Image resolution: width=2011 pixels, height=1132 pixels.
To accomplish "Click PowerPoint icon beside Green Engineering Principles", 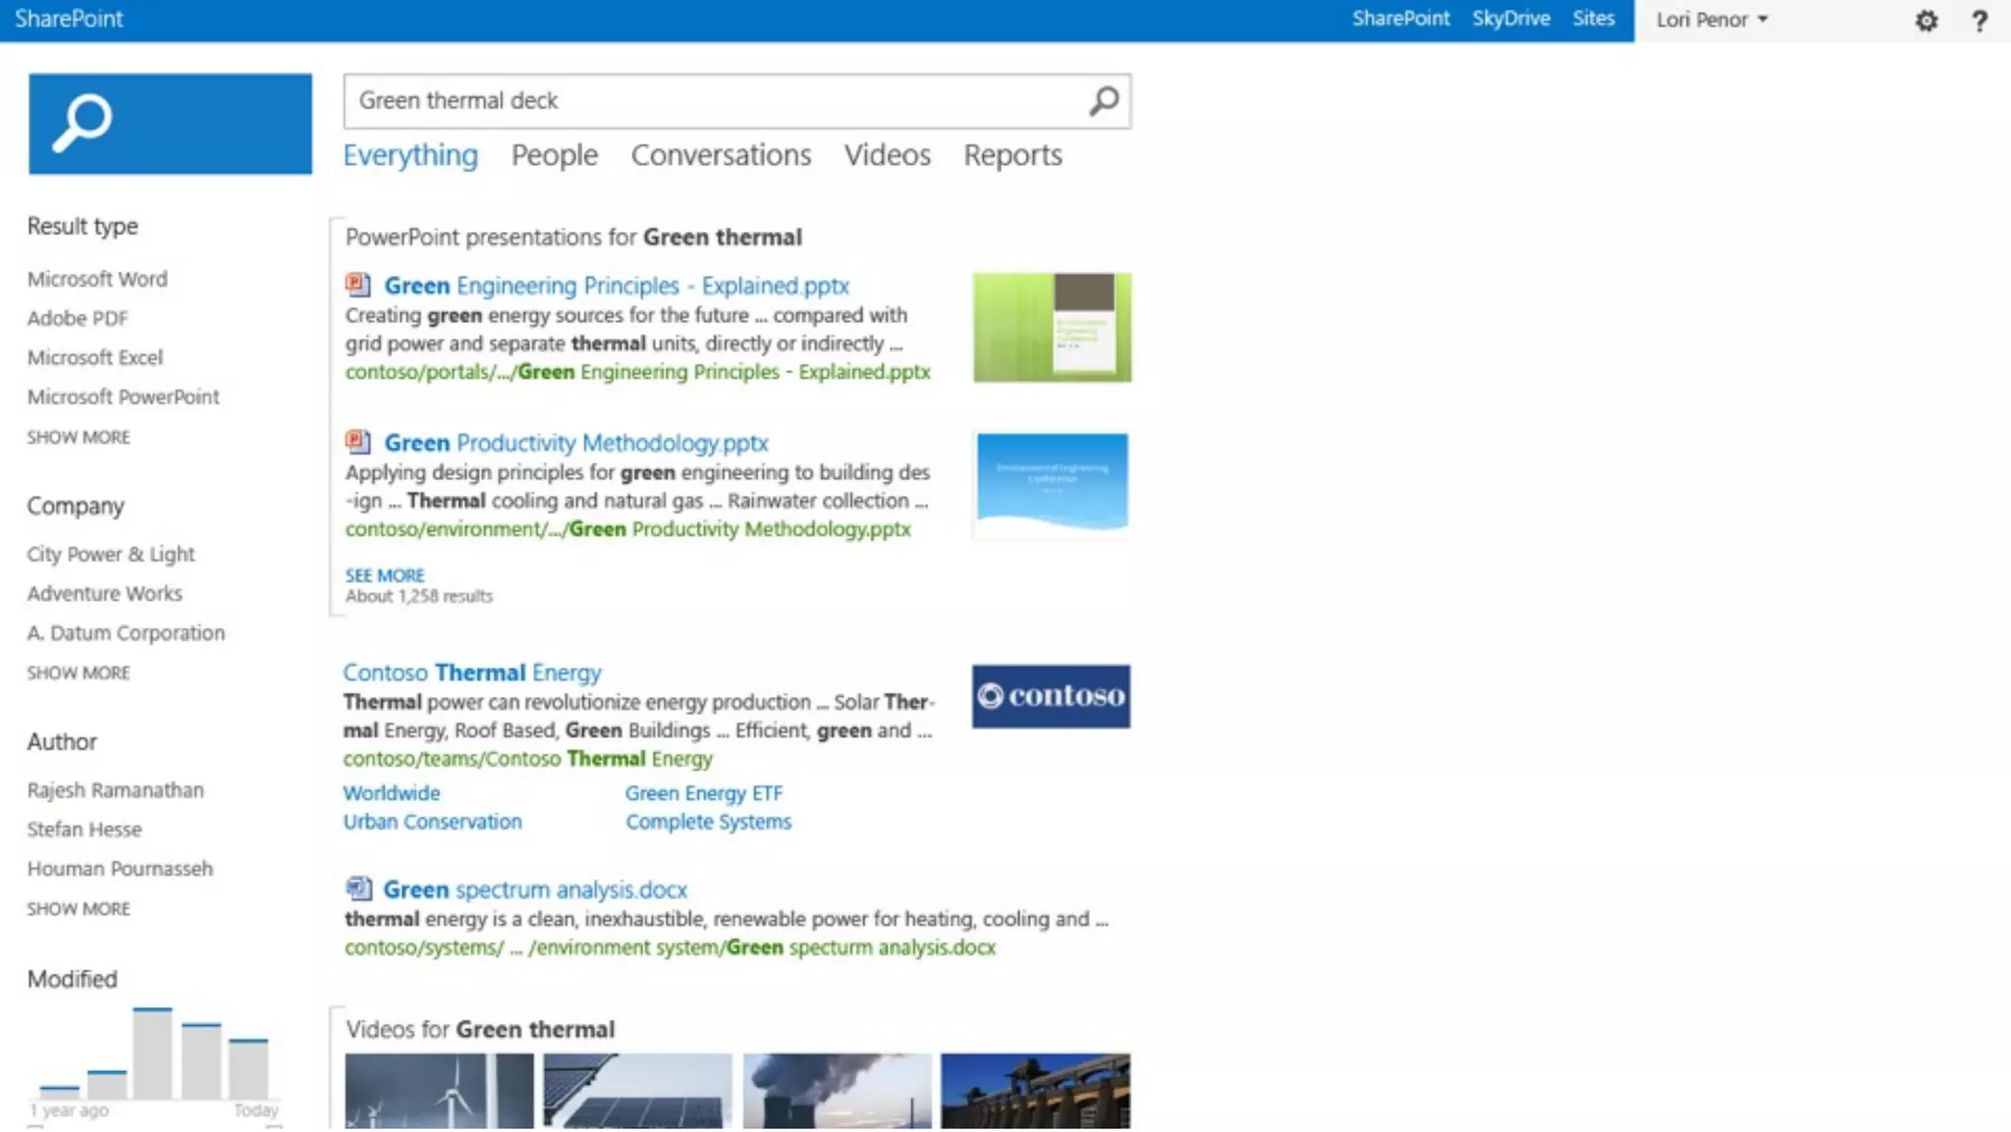I will pyautogui.click(x=357, y=285).
